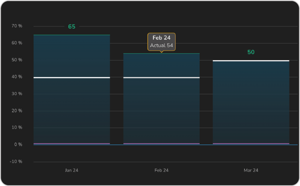Click the white target line on Feb bar
Viewport: 300px width, 186px height.
[161, 78]
